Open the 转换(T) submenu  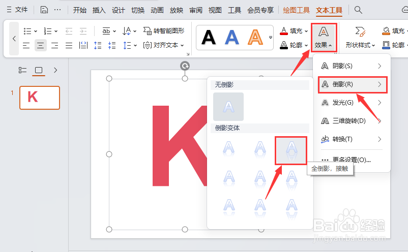coord(352,139)
